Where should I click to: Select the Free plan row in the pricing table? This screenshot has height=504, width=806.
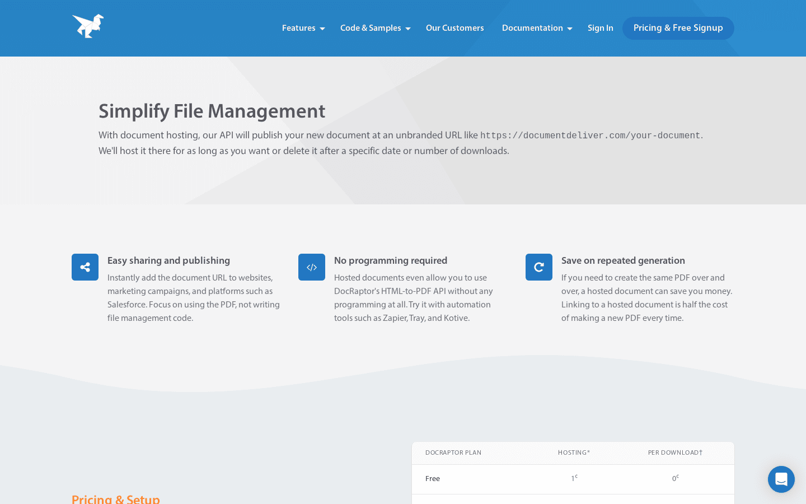(432, 479)
